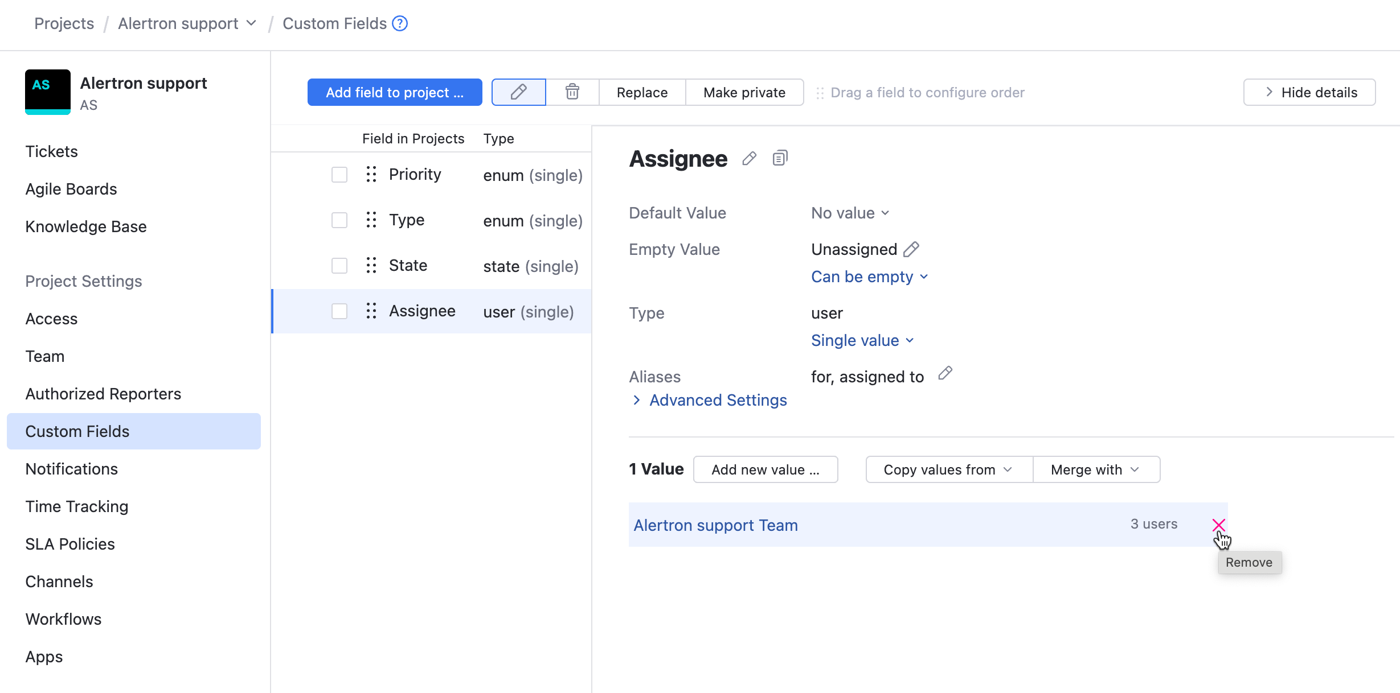Screen dimensions: 1400x693
Task: Expand Advanced Settings
Action: point(717,400)
